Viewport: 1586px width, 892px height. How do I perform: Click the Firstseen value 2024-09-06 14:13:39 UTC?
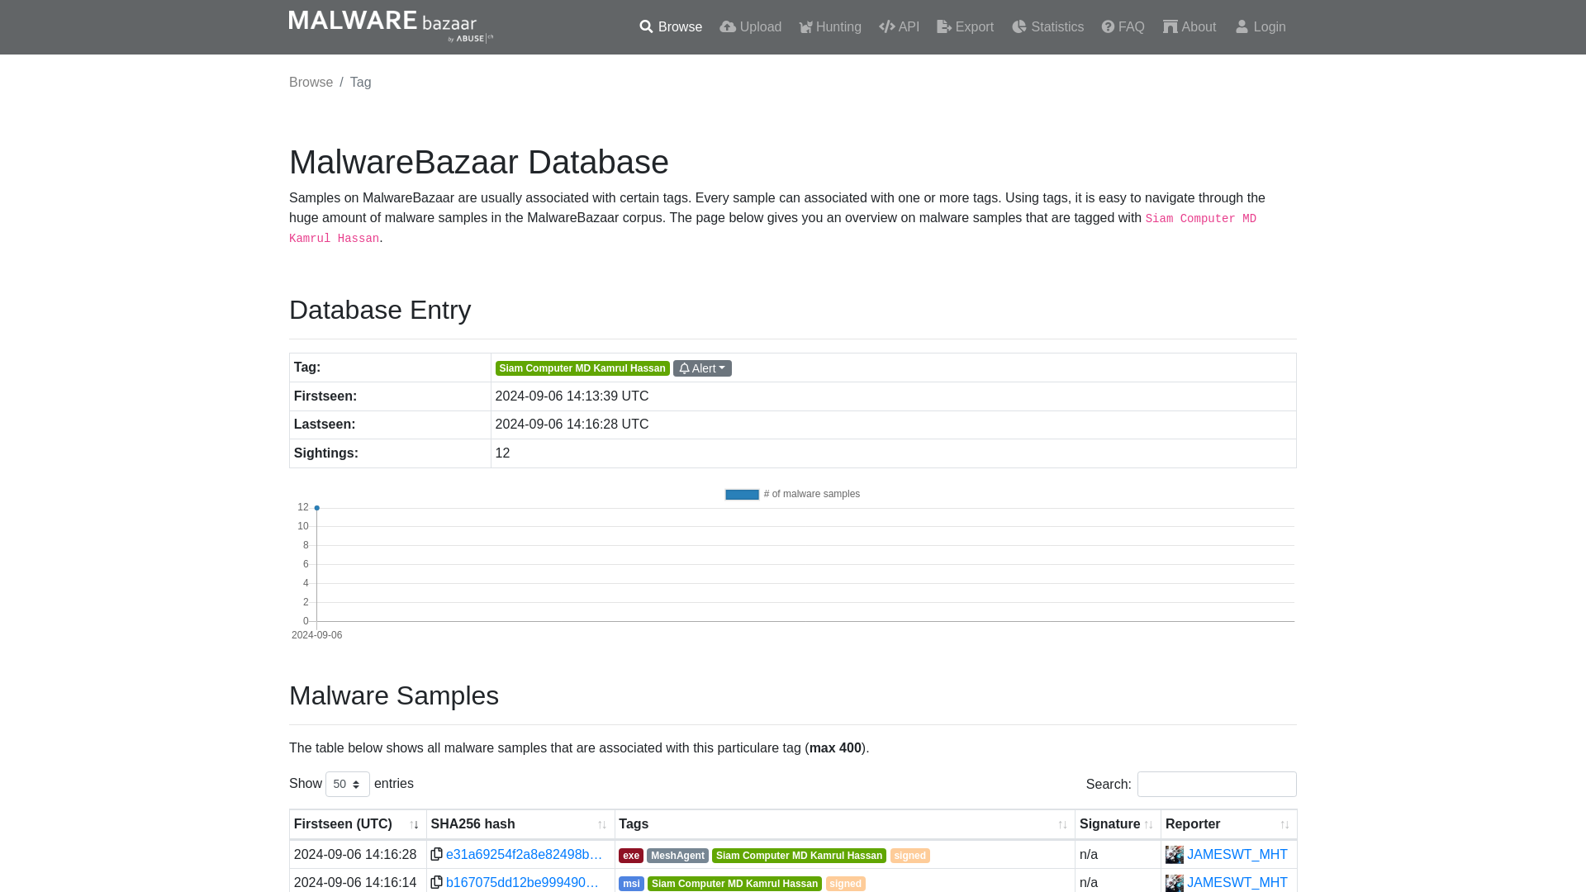(x=572, y=396)
